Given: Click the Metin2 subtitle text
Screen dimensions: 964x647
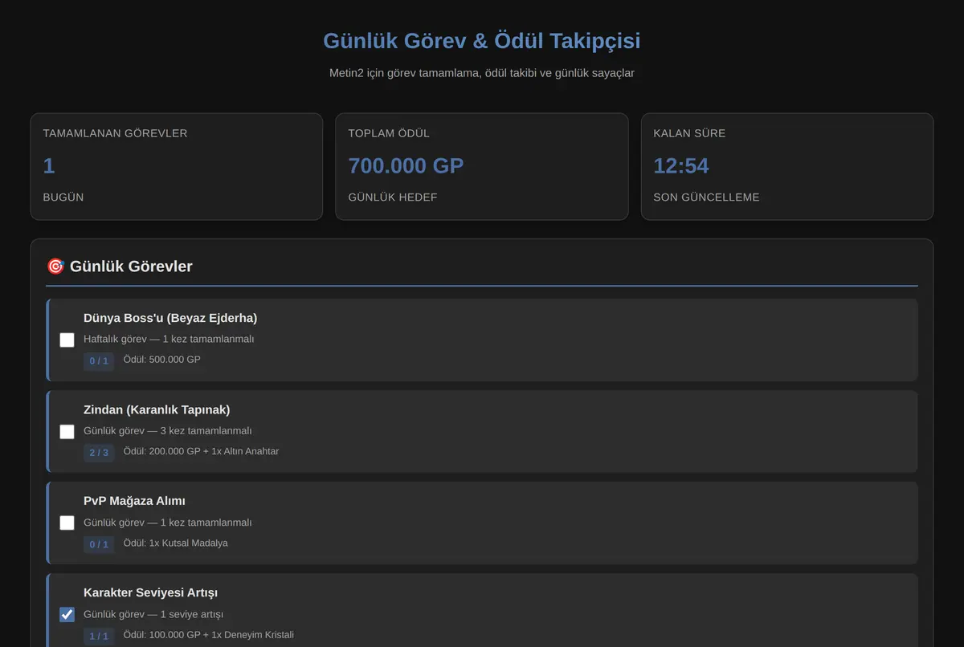Looking at the screenshot, I should 482,73.
